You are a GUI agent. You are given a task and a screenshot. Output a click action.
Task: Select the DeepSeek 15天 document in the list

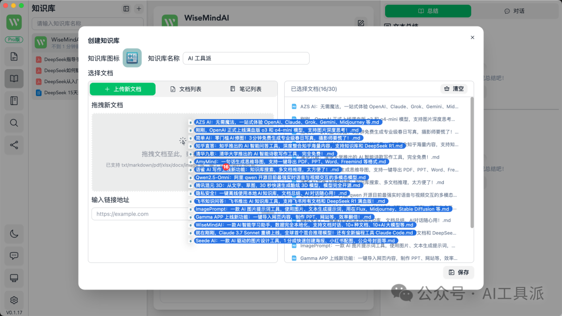point(57,93)
